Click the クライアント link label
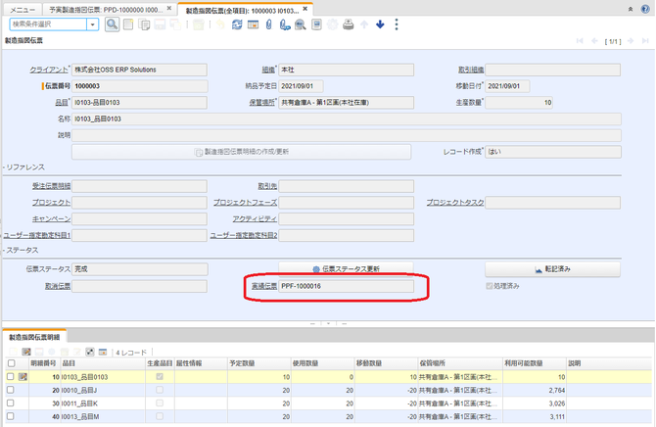This screenshot has width=656, height=427. pyautogui.click(x=49, y=70)
